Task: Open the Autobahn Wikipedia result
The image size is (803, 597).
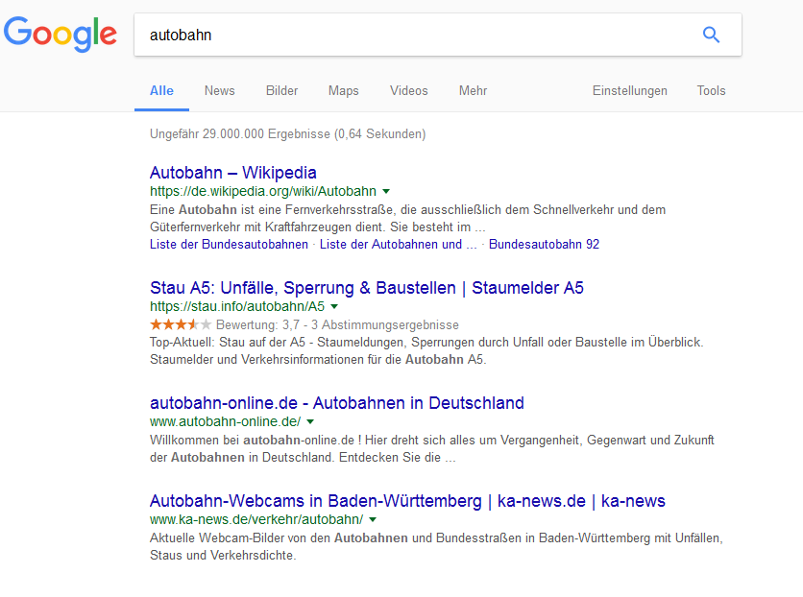Action: (x=233, y=173)
